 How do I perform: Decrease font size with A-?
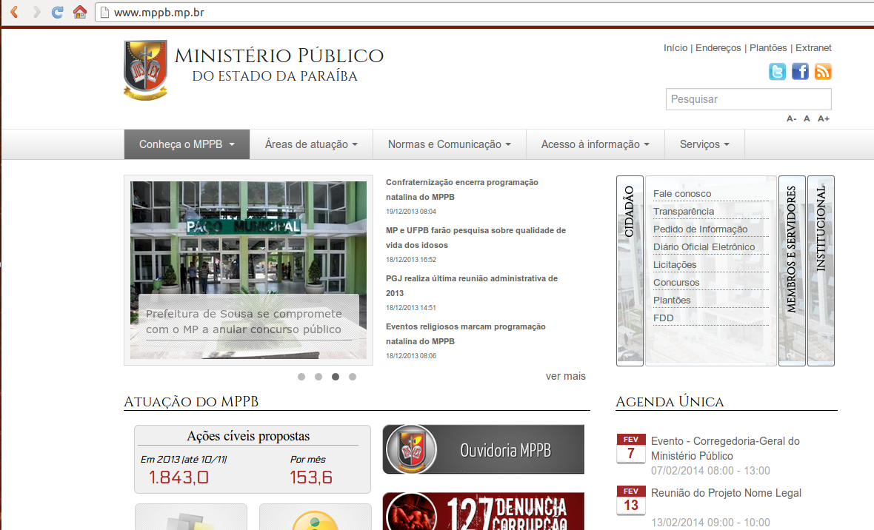pos(792,118)
